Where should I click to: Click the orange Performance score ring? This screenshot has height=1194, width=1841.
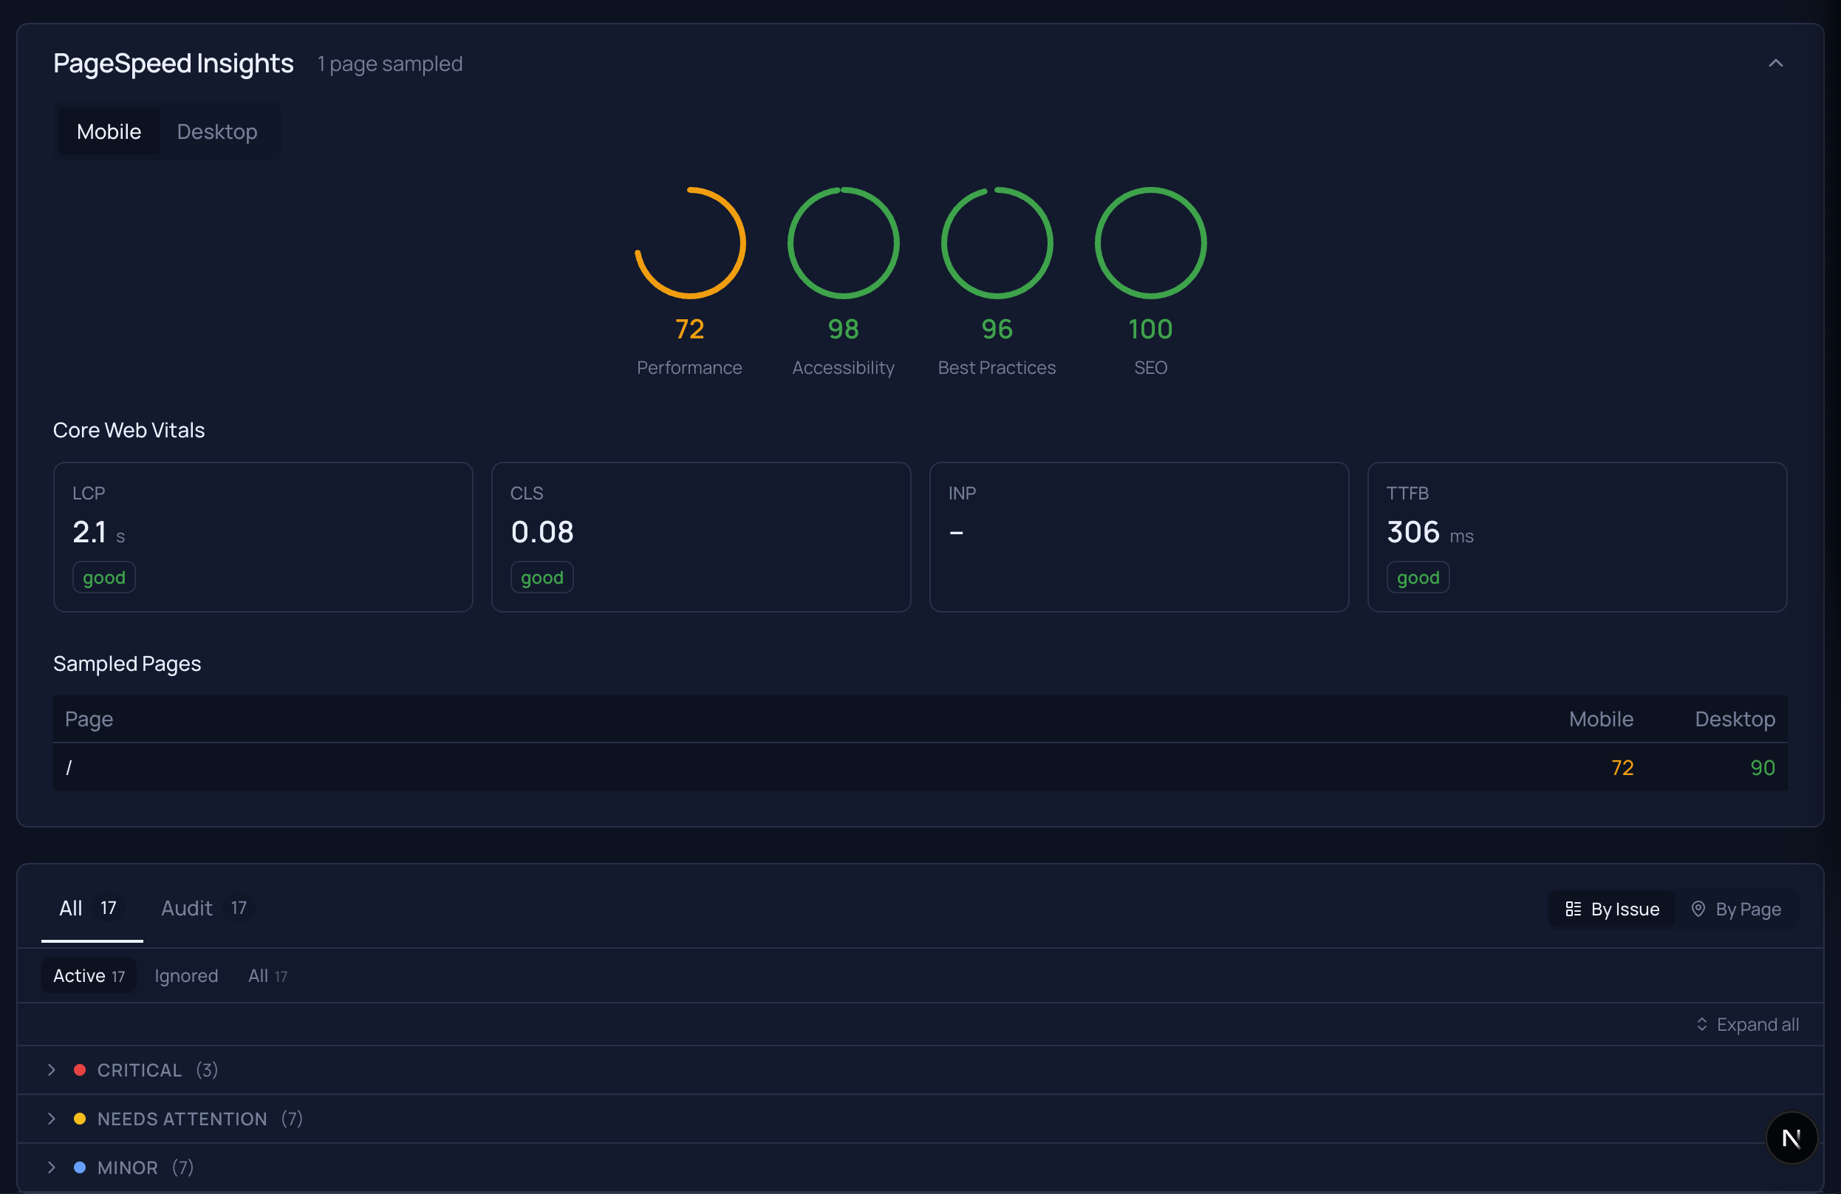[689, 242]
